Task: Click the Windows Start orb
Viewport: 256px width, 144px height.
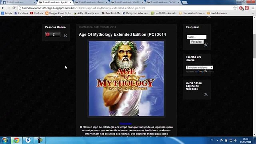Action: (5, 140)
